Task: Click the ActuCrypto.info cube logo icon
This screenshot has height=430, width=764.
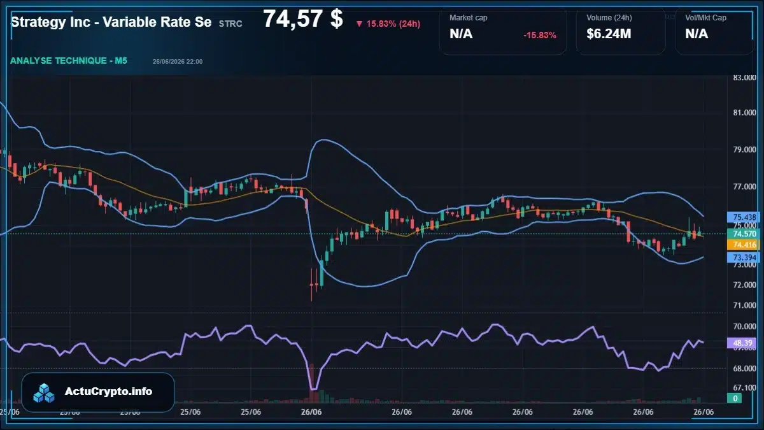Action: 45,392
